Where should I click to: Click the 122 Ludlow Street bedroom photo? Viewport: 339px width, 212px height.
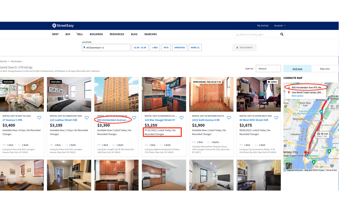coord(69,94)
